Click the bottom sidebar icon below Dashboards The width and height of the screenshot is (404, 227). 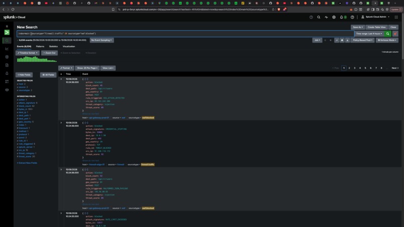[x=7, y=90]
